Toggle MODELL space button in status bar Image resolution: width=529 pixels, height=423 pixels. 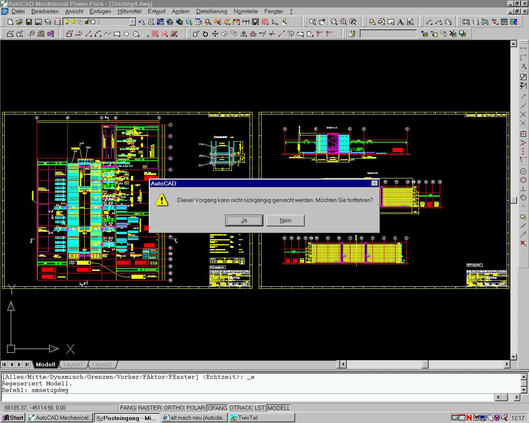(279, 408)
